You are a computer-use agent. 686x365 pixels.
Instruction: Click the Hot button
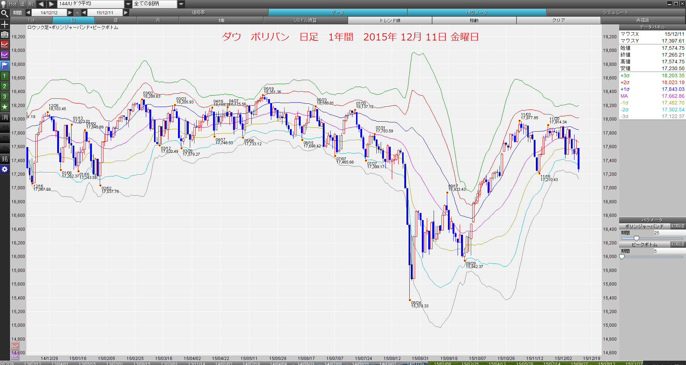tap(13, 4)
